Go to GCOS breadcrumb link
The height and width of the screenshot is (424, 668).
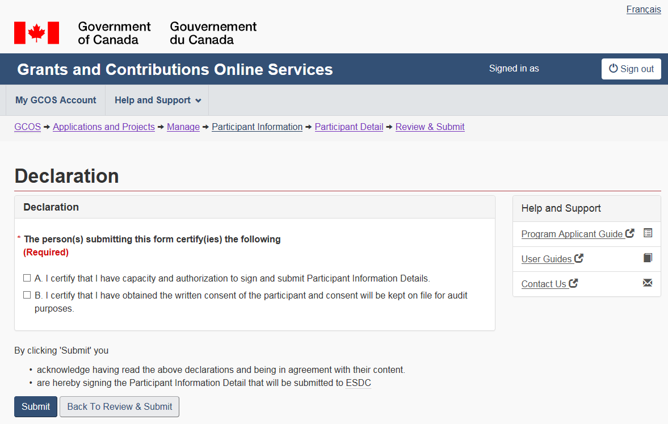click(27, 127)
